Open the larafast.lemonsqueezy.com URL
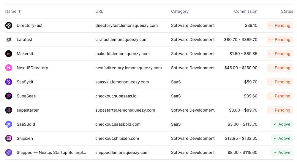This screenshot has height=162, width=297. (x=121, y=39)
